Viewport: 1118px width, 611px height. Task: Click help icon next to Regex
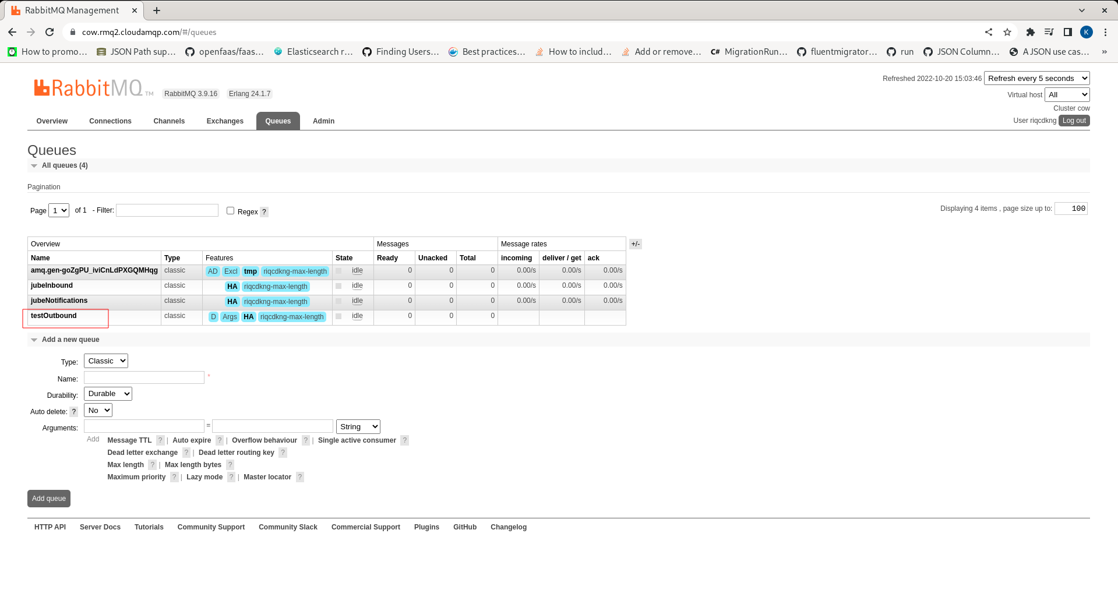pyautogui.click(x=264, y=212)
